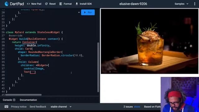Click 'MyCard' class name on line 26
The width and height of the screenshot is (199, 112).
[x=19, y=32]
